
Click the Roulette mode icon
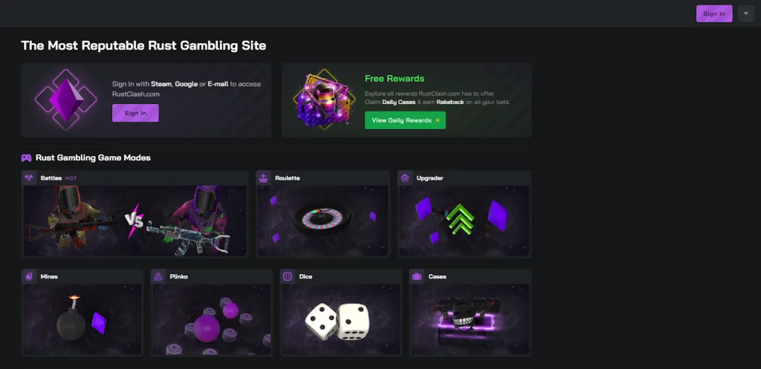pyautogui.click(x=263, y=178)
